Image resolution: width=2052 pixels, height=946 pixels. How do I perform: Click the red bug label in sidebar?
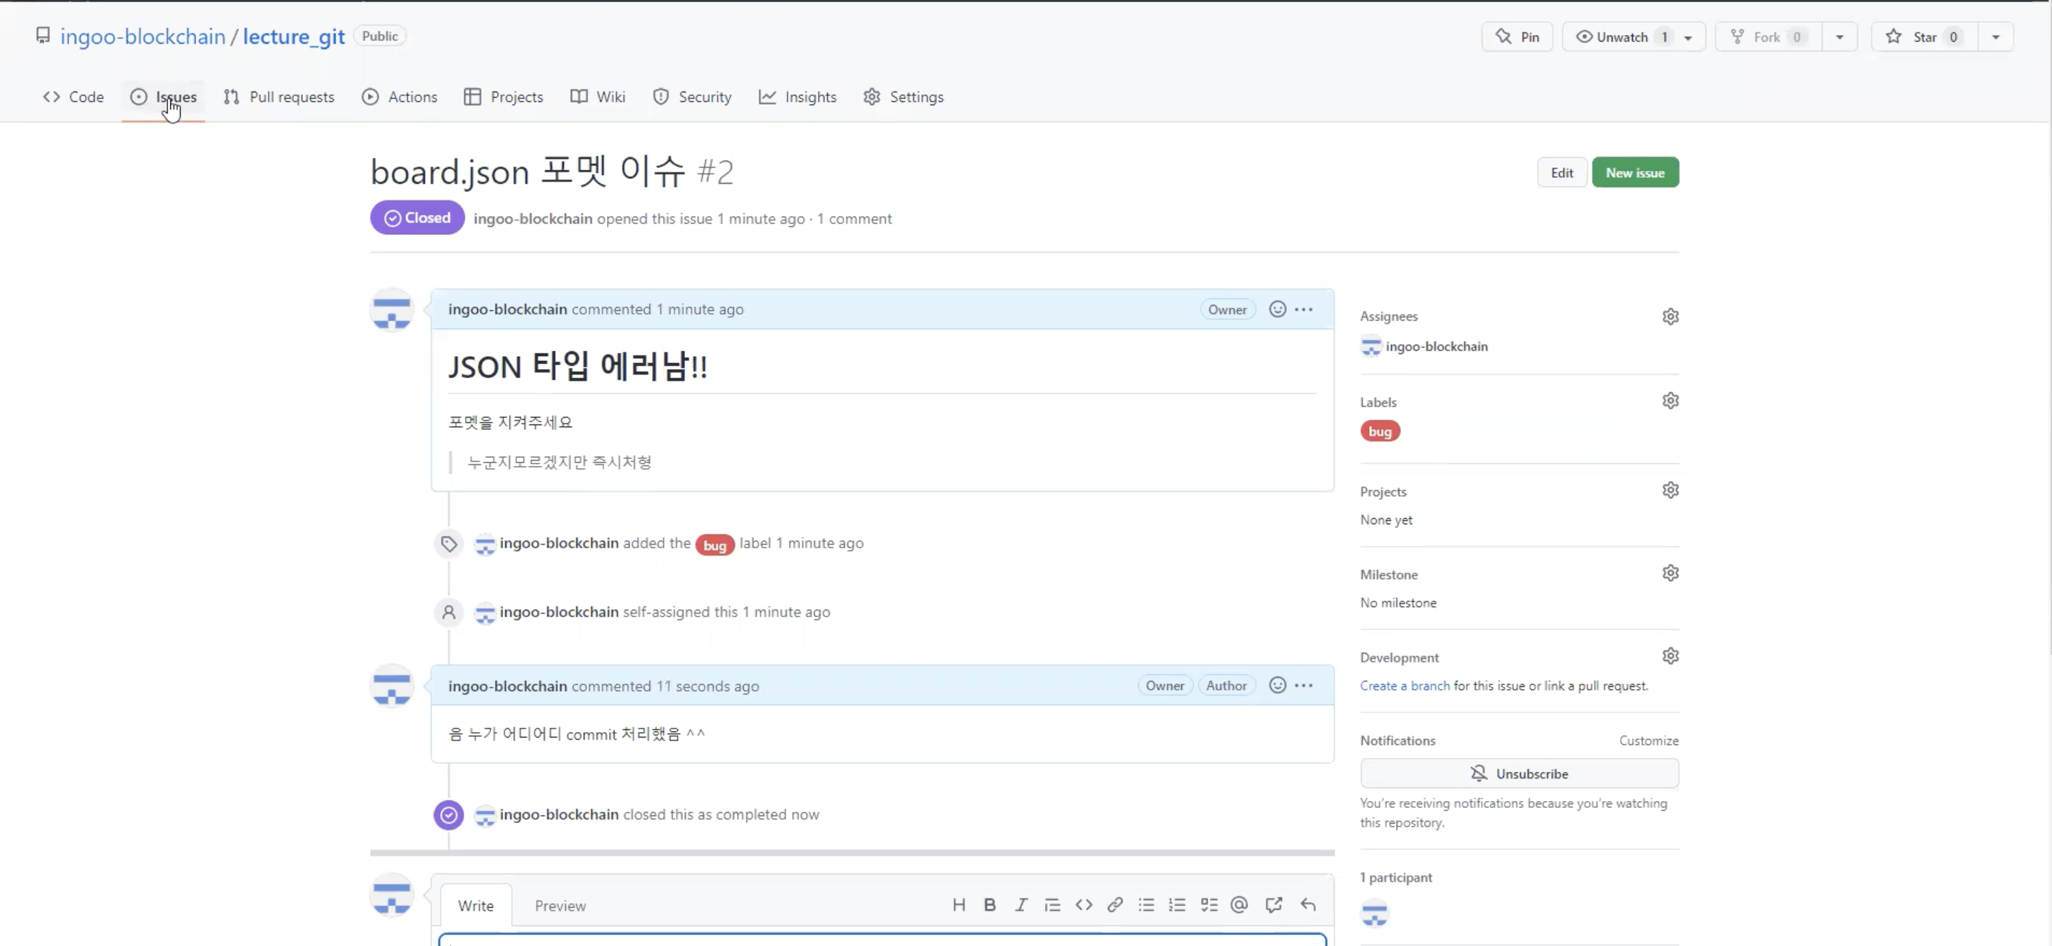click(x=1379, y=431)
